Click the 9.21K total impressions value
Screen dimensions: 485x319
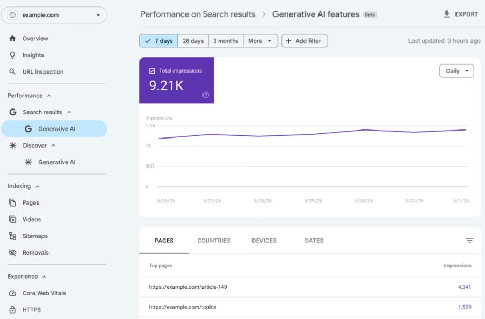pyautogui.click(x=167, y=86)
